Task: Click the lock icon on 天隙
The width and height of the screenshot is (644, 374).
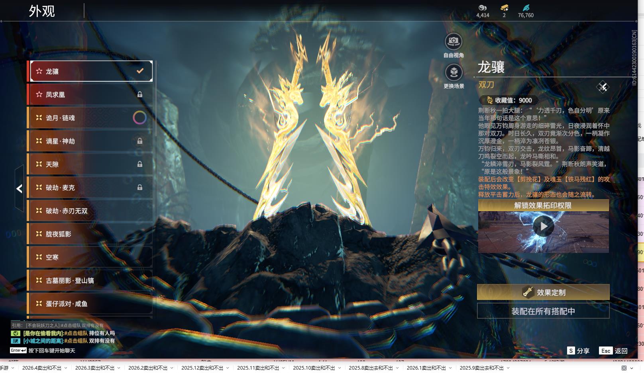Action: pyautogui.click(x=140, y=164)
